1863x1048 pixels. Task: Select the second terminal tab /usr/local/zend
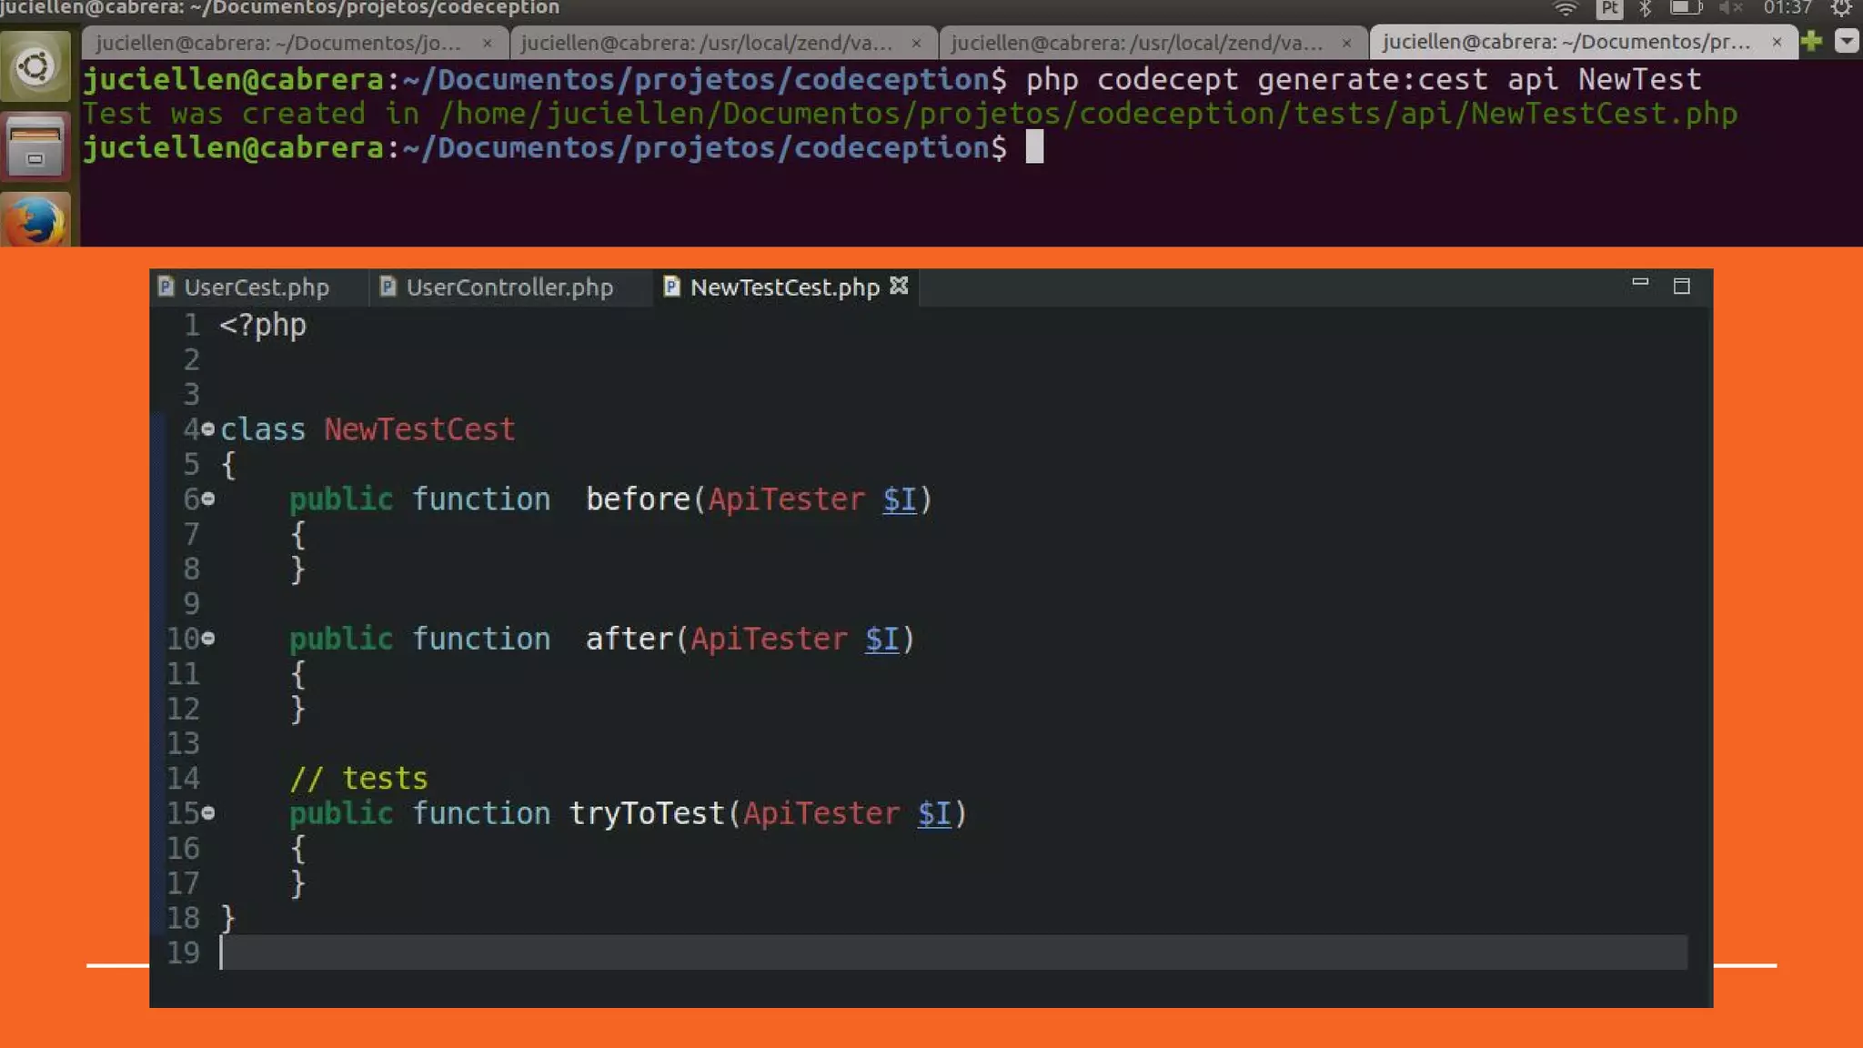point(706,43)
